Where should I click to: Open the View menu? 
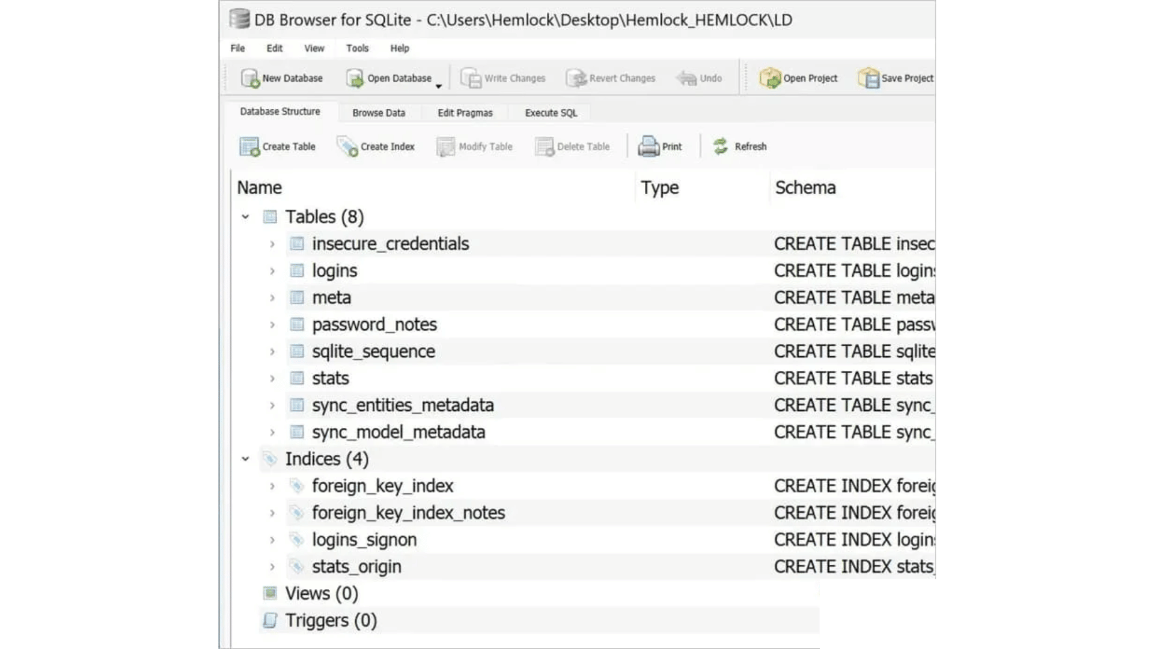point(314,48)
